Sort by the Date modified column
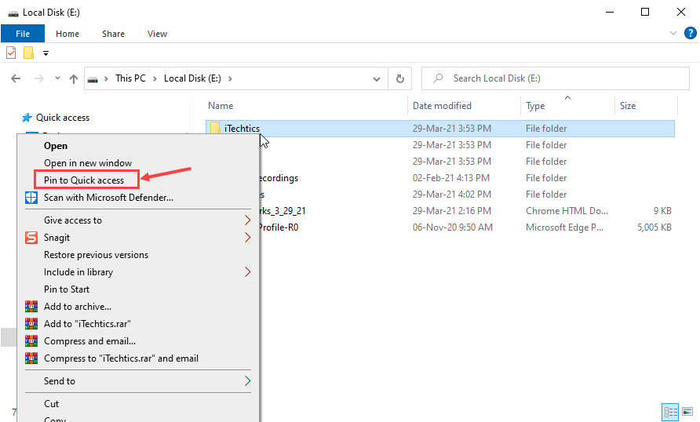Screen dimensions: 700x422 click(442, 106)
